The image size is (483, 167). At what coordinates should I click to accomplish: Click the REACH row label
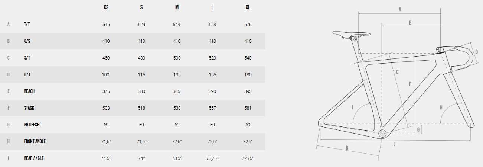29,91
